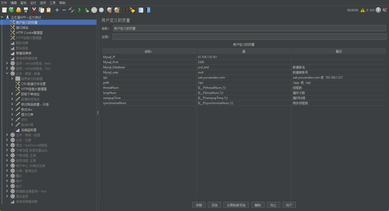Click the Cut scissors icon
The height and width of the screenshot is (211, 389).
(x=34, y=10)
